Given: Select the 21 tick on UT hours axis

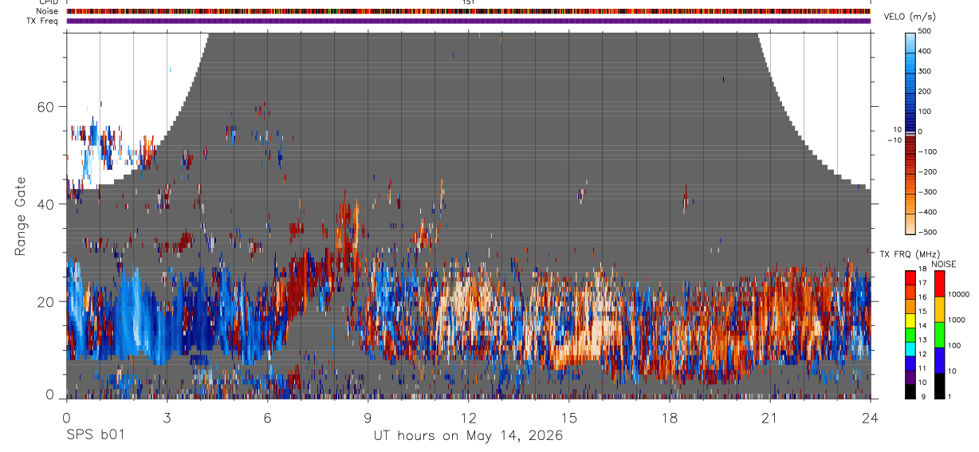Looking at the screenshot, I should [x=769, y=417].
